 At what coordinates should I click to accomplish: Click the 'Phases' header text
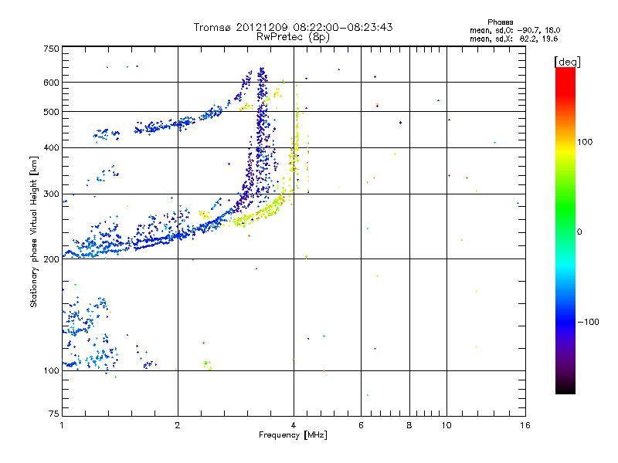[500, 22]
